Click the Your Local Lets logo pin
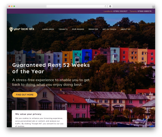Image resolution: width=162 pixels, height=137 pixels. click(x=11, y=29)
